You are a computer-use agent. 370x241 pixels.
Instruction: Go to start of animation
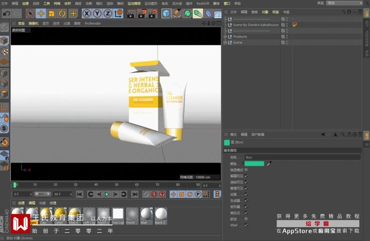80,194
